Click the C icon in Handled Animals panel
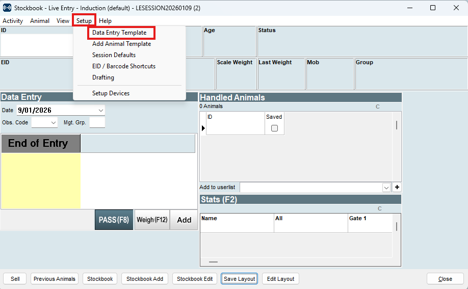 (378, 107)
